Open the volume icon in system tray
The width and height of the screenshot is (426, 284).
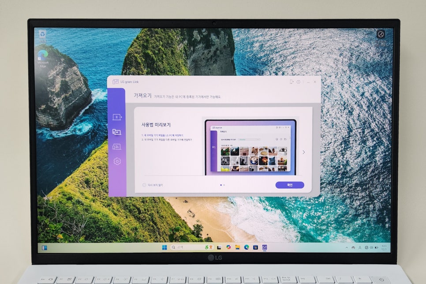(371, 247)
